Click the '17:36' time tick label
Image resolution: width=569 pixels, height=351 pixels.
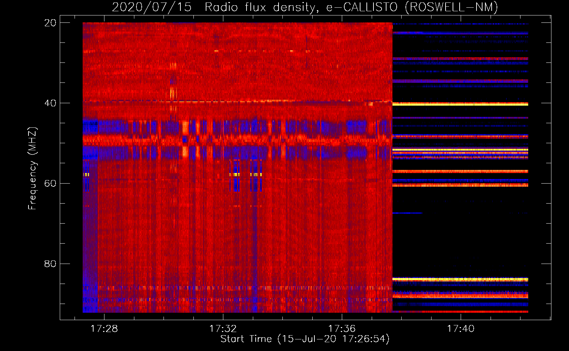[x=342, y=329]
